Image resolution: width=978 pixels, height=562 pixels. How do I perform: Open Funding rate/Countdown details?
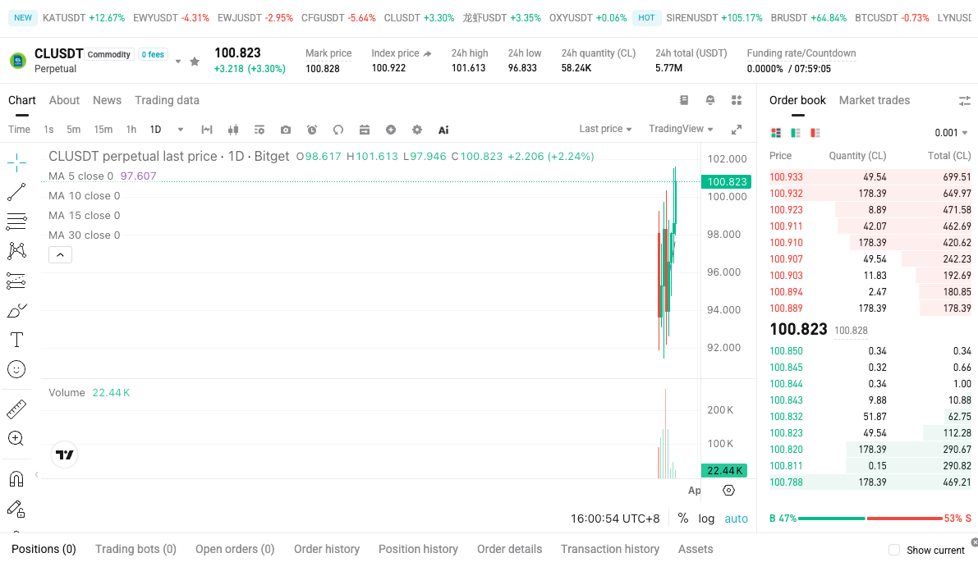click(801, 53)
